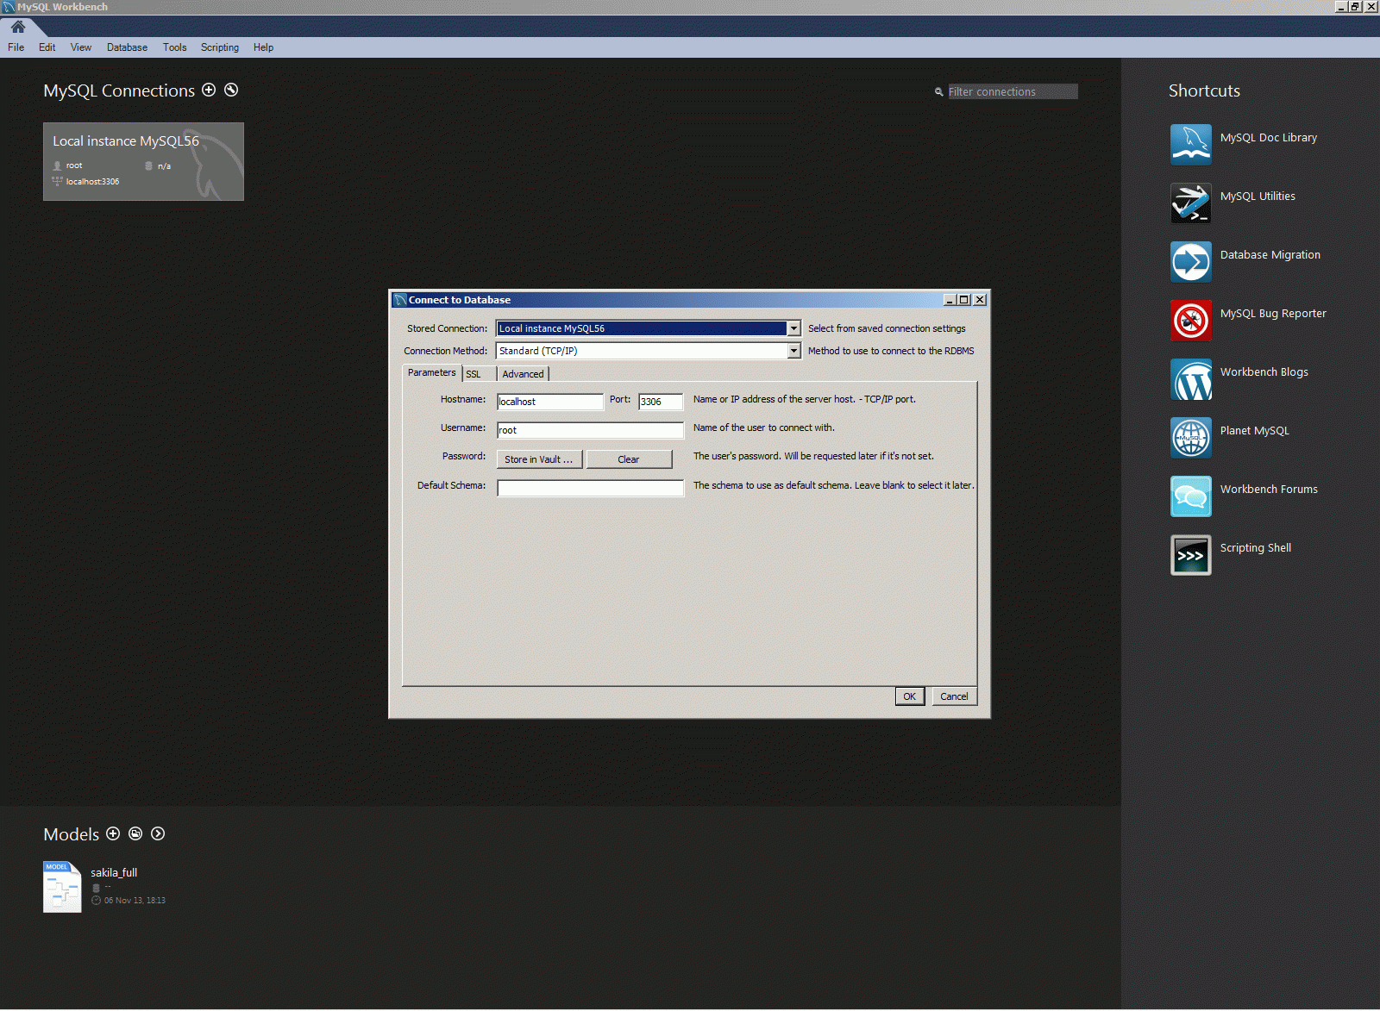1380x1011 pixels.
Task: Click the MySQL Doc Library link text
Action: [x=1269, y=138]
